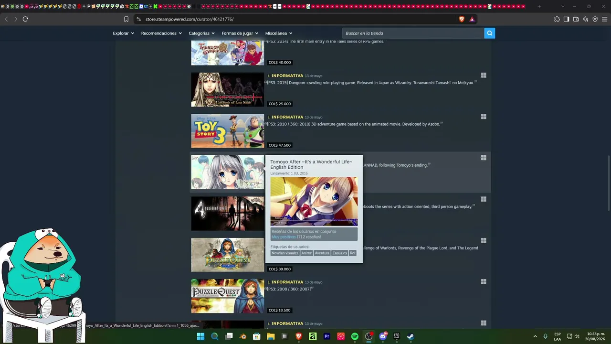Open the Resident Evil 4 thumbnail

(x=228, y=214)
